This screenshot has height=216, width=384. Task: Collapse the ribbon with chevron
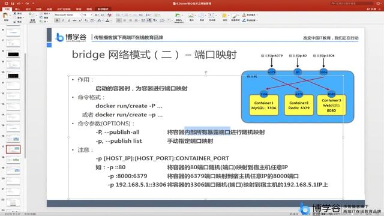(379, 9)
